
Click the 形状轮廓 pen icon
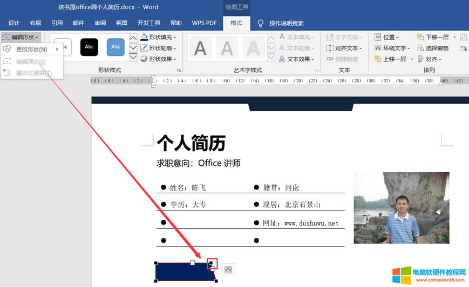(144, 48)
